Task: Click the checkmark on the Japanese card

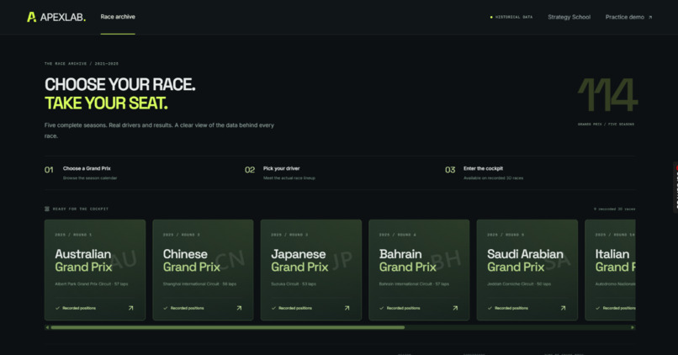Action: click(x=273, y=308)
